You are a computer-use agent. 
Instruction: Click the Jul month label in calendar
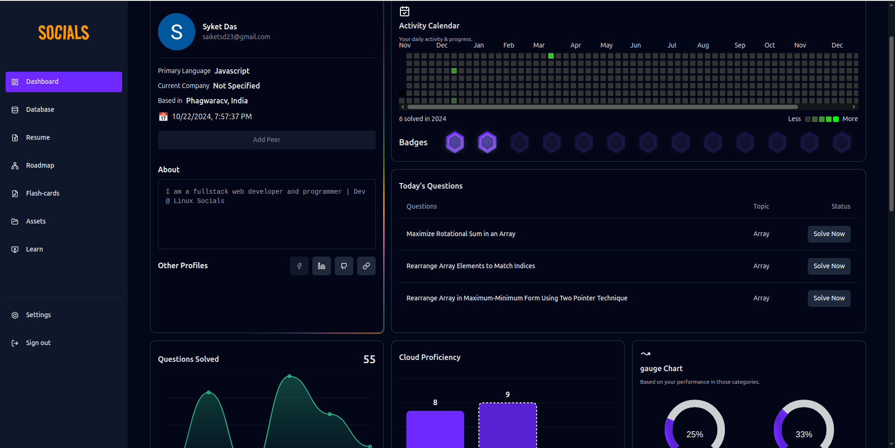[x=672, y=45]
